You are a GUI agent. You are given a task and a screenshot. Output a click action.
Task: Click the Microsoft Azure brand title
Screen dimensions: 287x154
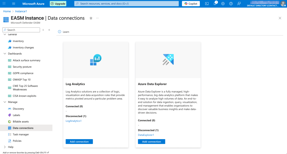coord(33,4)
